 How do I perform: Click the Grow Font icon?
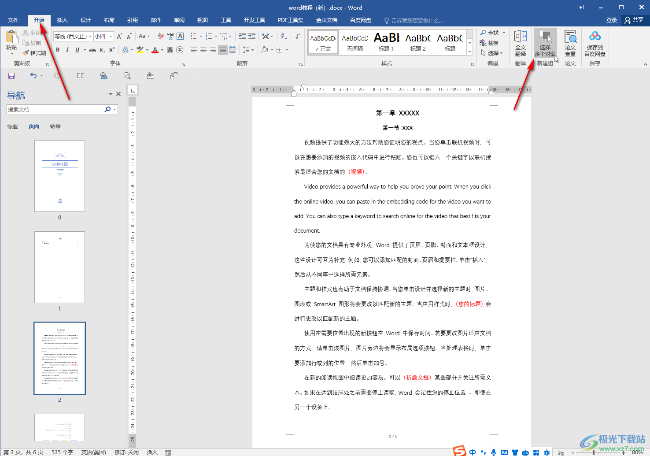point(119,36)
